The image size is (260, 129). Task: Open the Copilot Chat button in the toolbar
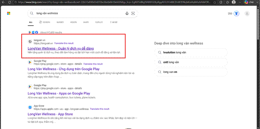tap(249, 2)
